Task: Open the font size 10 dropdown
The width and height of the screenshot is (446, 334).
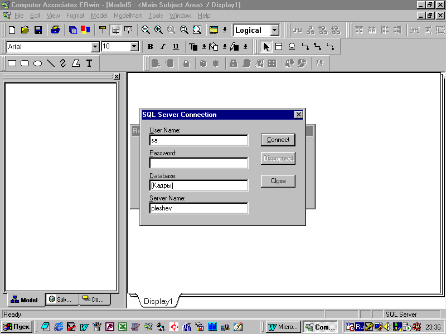Action: pyautogui.click(x=134, y=47)
